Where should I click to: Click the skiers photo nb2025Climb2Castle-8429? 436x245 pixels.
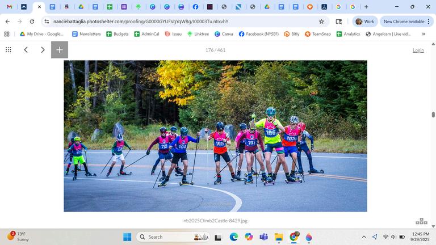pos(215,136)
